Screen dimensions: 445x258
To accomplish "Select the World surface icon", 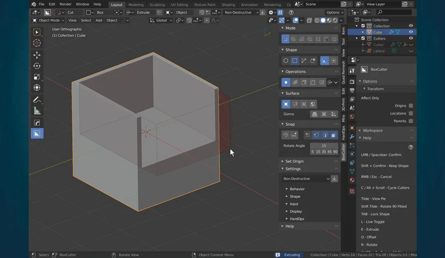I will tap(313, 104).
